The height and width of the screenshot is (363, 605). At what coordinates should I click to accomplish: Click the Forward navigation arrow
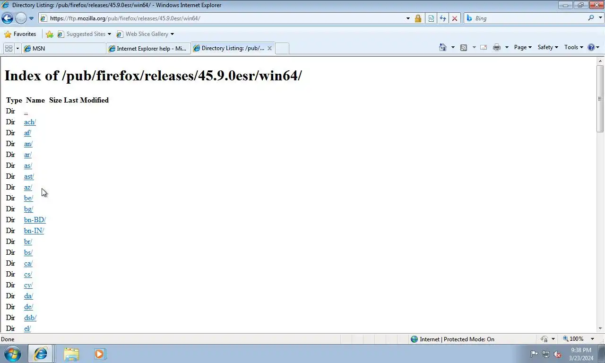pos(21,18)
